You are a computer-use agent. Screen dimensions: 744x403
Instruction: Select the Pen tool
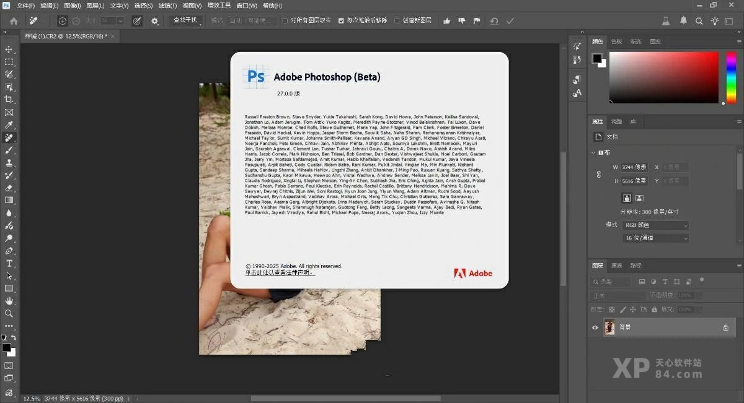9,251
